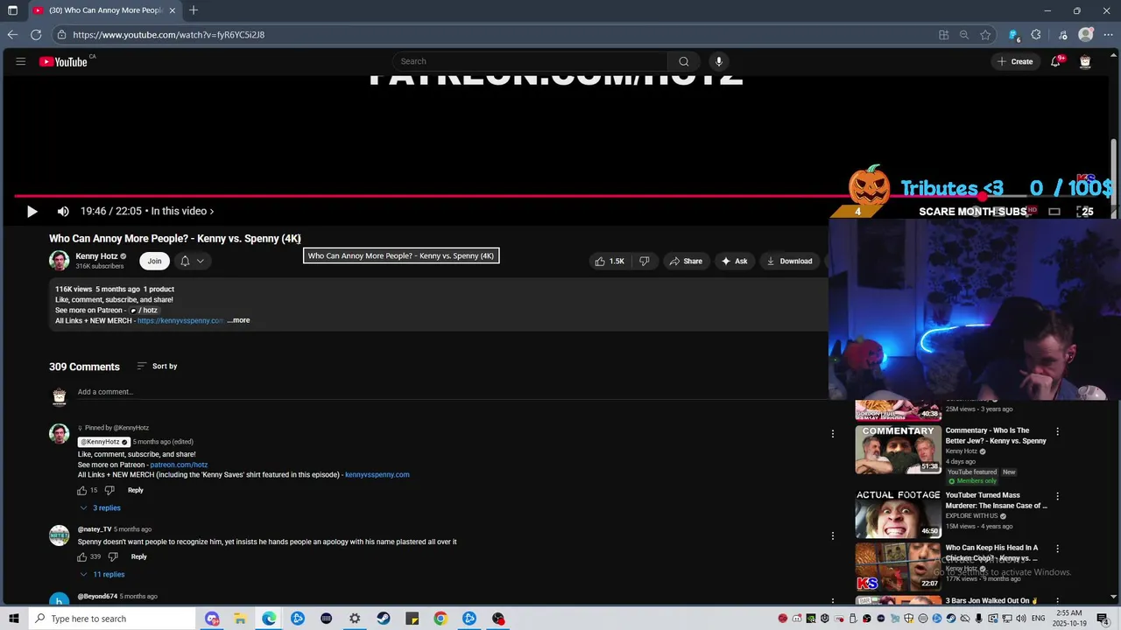This screenshot has width=1121, height=630.
Task: Open the In this video chapters panel
Action: [182, 211]
